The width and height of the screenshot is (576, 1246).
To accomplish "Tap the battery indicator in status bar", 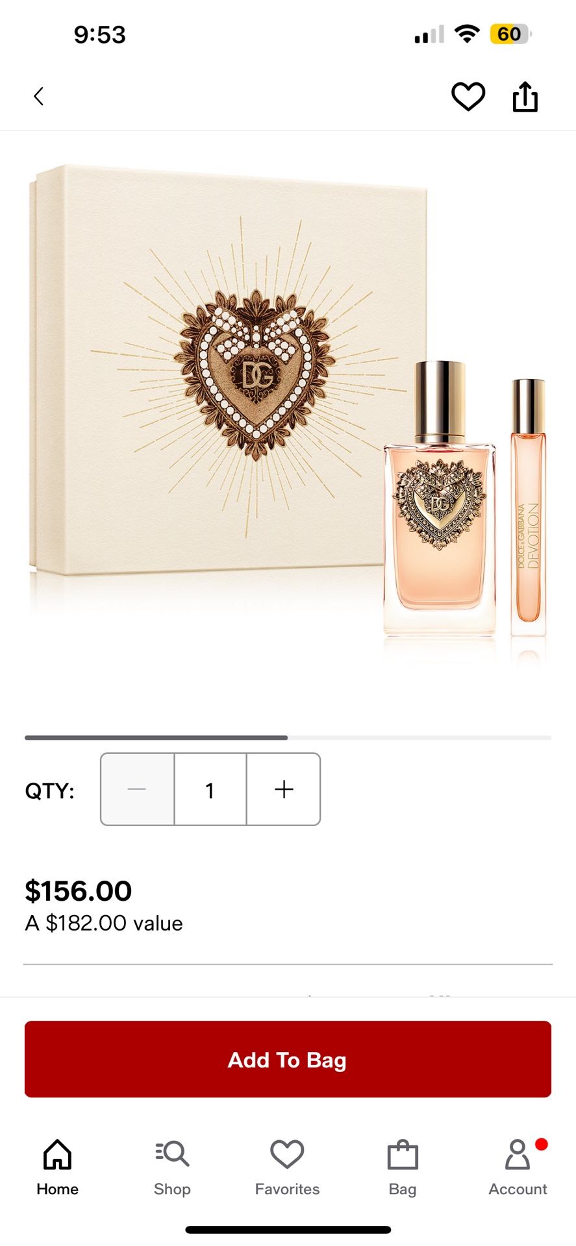I will point(511,34).
